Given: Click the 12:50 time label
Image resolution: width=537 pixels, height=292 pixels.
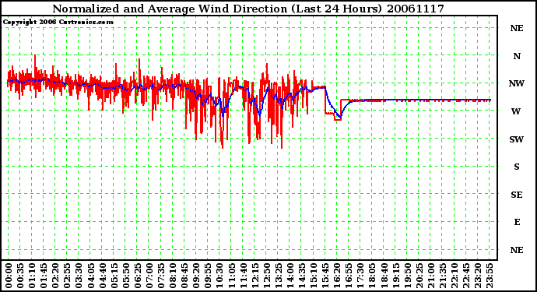Looking at the screenshot, I should click(266, 276).
